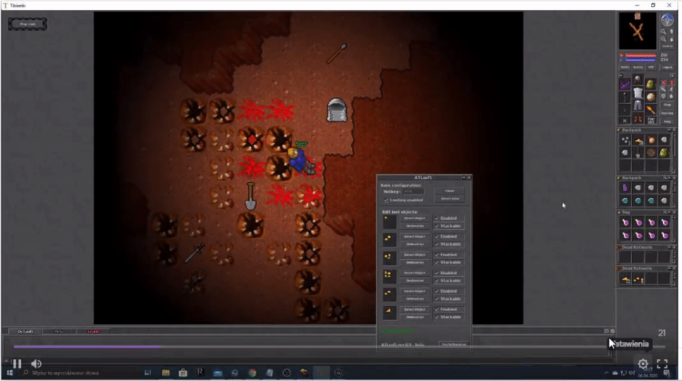Click the torch in the ammo slot
Viewport: 682px width, 381px height.
click(x=651, y=110)
